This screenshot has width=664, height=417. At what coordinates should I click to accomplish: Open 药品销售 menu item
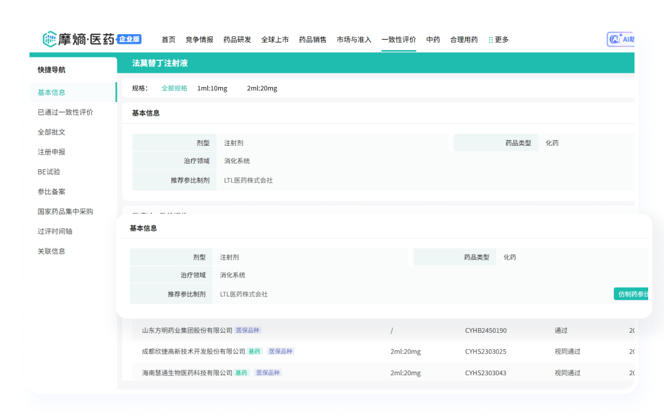click(313, 39)
